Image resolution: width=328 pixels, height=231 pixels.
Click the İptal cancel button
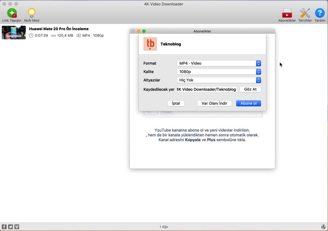pyautogui.click(x=176, y=103)
